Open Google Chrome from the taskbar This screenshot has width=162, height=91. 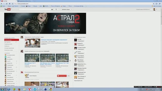pyautogui.click(x=51, y=89)
